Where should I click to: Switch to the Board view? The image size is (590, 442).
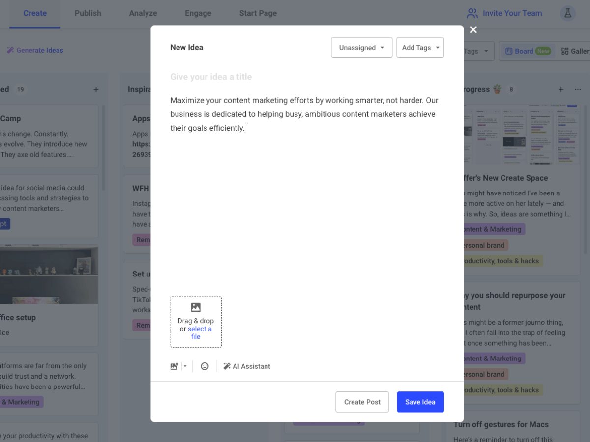(527, 51)
